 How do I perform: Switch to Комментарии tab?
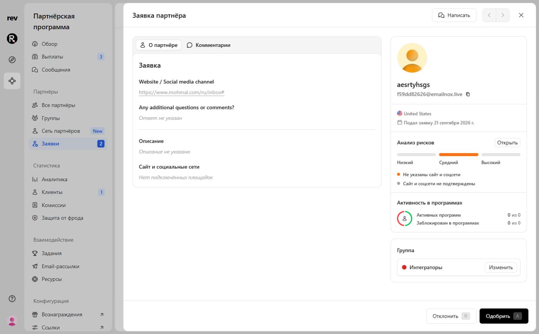click(x=208, y=45)
